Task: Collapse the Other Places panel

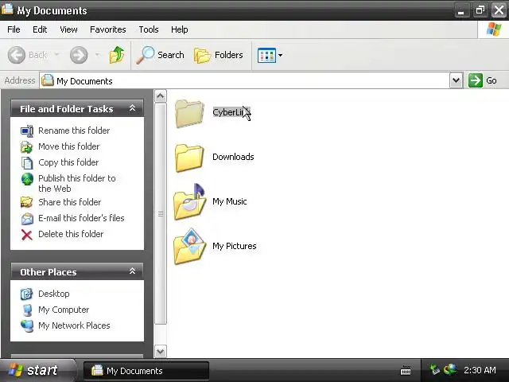Action: pos(133,271)
